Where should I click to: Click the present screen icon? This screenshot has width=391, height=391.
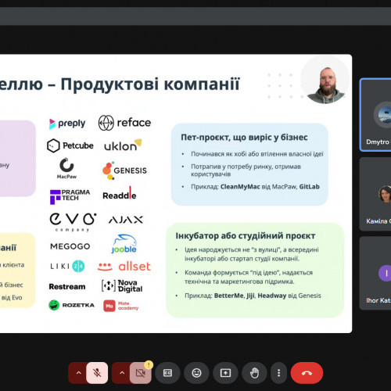point(225,373)
